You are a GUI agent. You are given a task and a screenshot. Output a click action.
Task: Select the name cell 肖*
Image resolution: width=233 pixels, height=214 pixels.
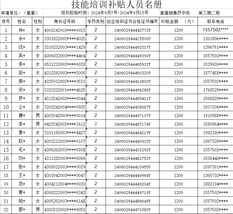pos(22,30)
